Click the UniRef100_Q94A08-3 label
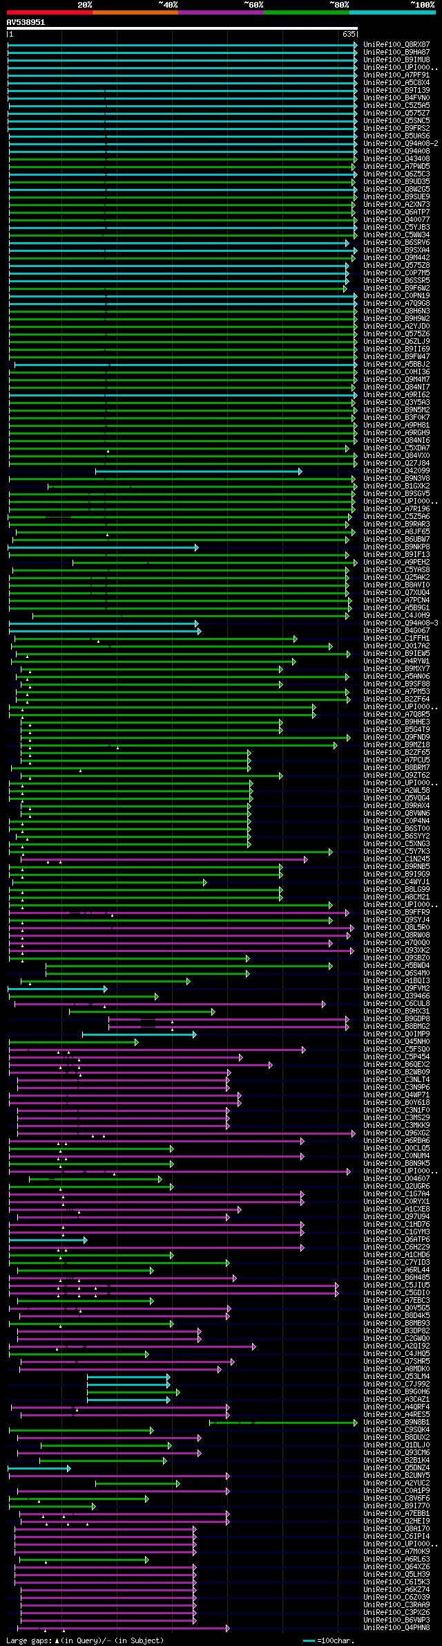Screen dimensions: 442x1646 (401, 623)
